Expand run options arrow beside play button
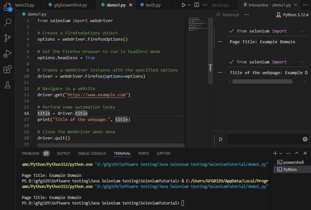The image size is (311, 210). [x=189, y=5]
